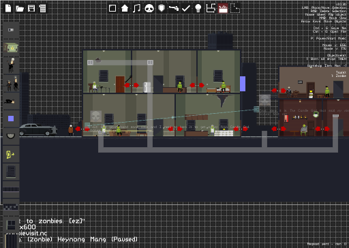
Task: Select the man in orange coat by car
Action: pyautogui.click(x=71, y=130)
